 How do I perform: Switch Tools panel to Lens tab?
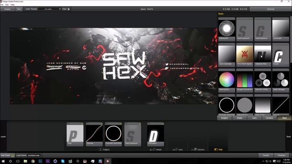(255, 118)
